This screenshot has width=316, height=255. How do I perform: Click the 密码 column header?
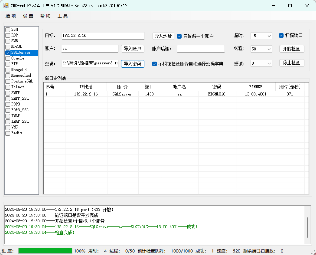pyautogui.click(x=217, y=87)
